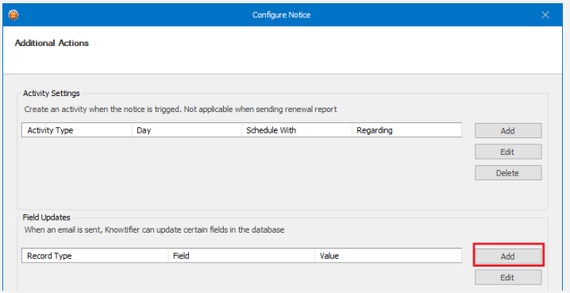Delete the selected activity
The width and height of the screenshot is (570, 293).
(x=508, y=173)
